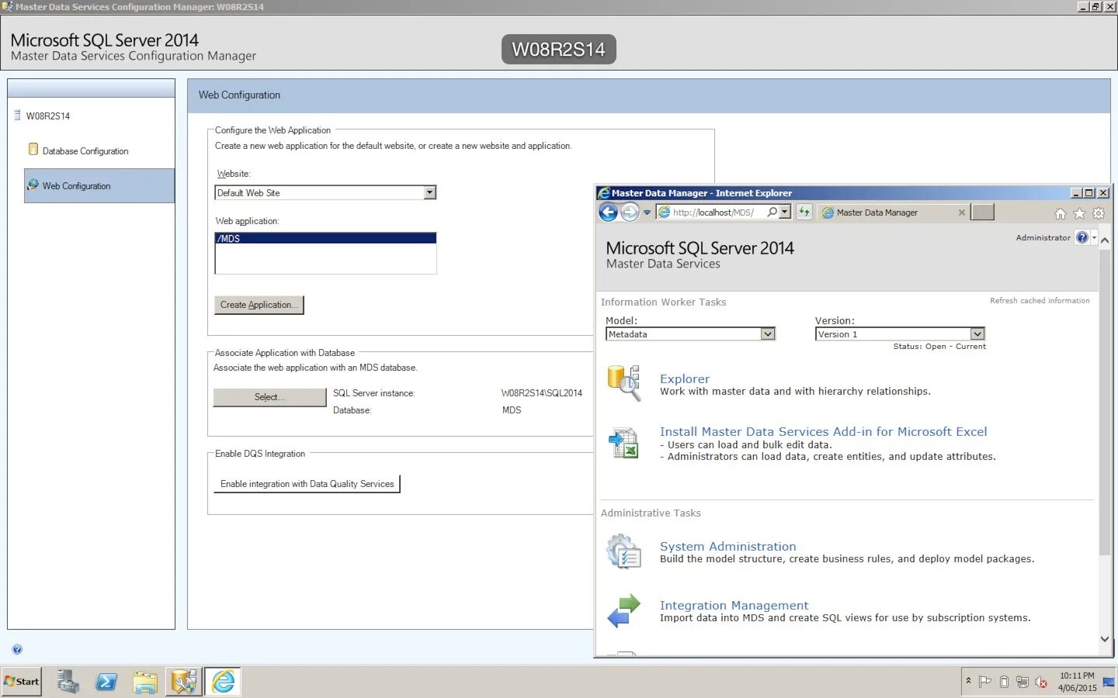Screen dimensions: 1118x698
Task: Click the search magnifier in address bar
Action: pos(772,212)
